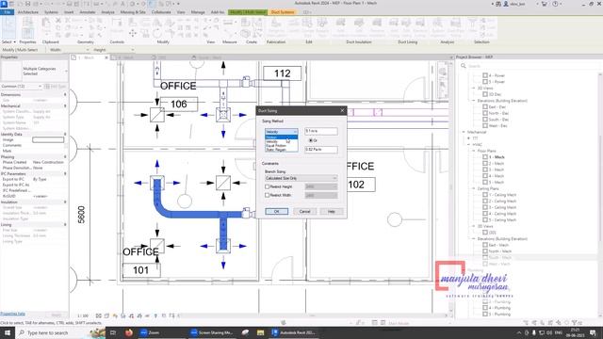Click the navigation wheel icon in the canvas
Screen dimensions: 603x339
point(443,72)
